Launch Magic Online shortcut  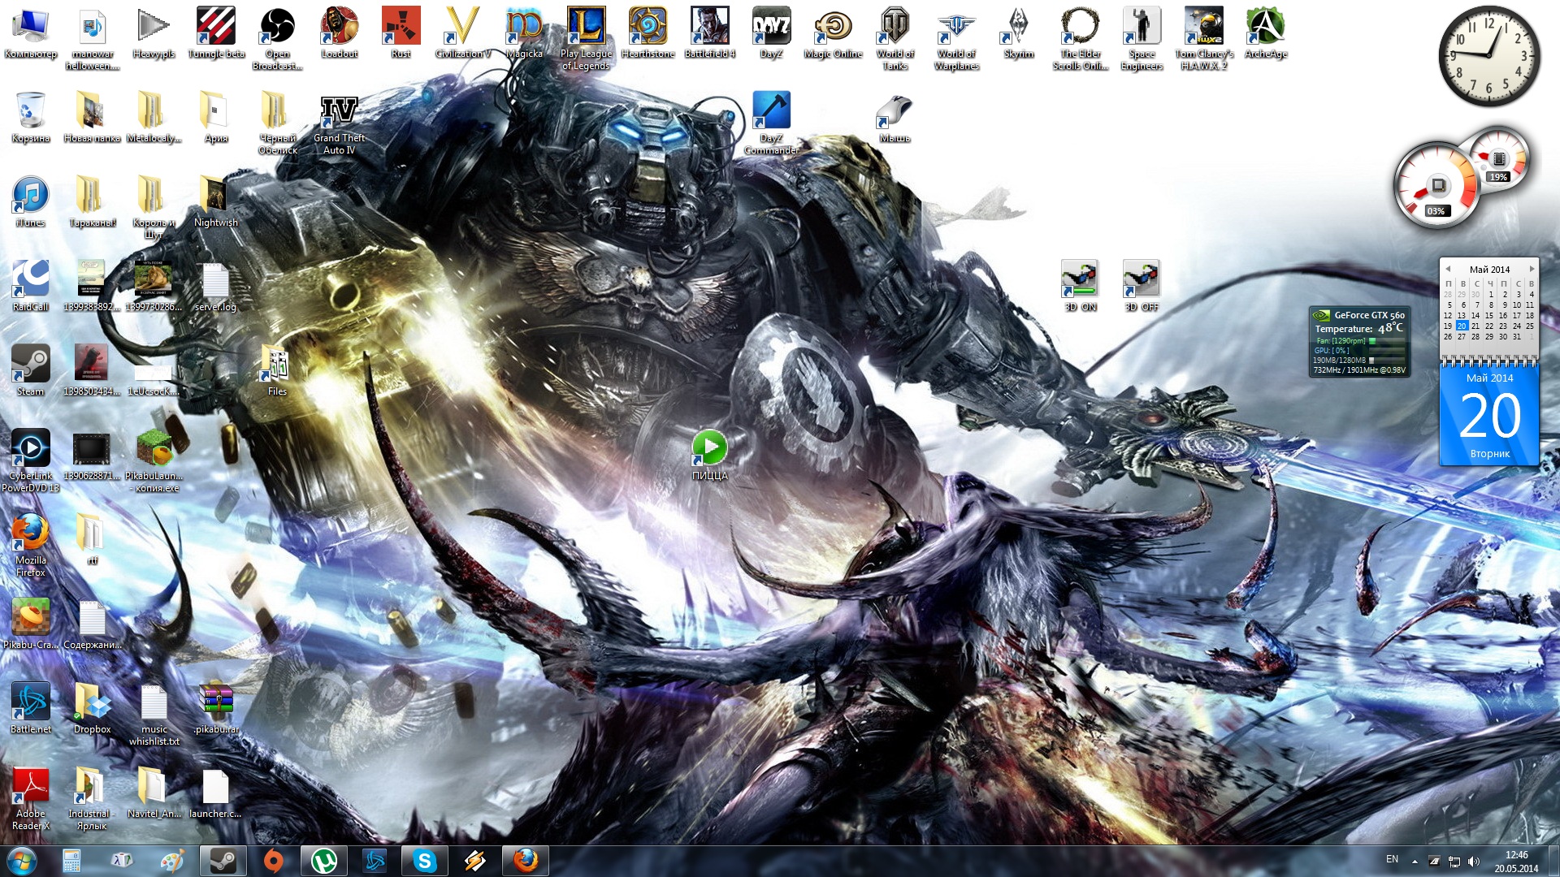coord(833,33)
